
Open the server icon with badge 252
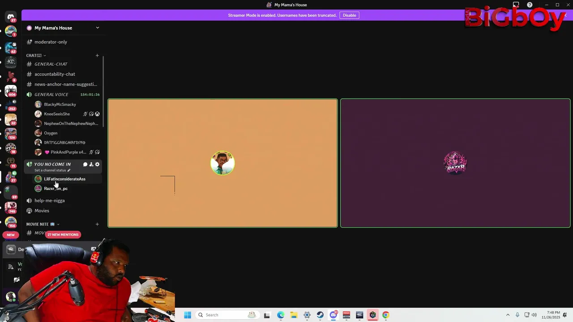click(x=11, y=105)
